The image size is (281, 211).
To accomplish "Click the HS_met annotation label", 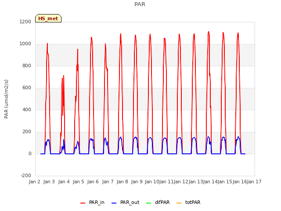I will (x=48, y=18).
